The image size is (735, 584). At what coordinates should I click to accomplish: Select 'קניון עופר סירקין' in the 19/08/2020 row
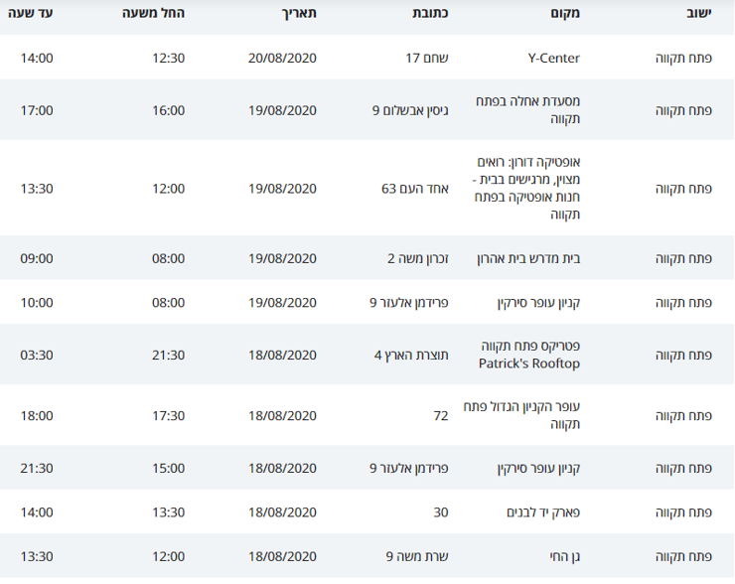click(x=538, y=303)
